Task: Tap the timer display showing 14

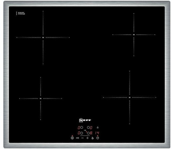Action: [97, 133]
